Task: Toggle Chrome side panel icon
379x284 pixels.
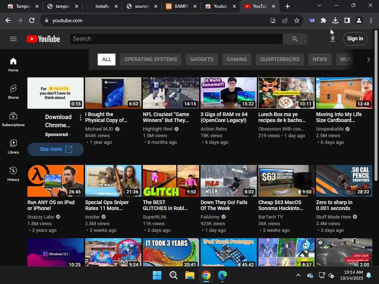Action: (x=347, y=21)
